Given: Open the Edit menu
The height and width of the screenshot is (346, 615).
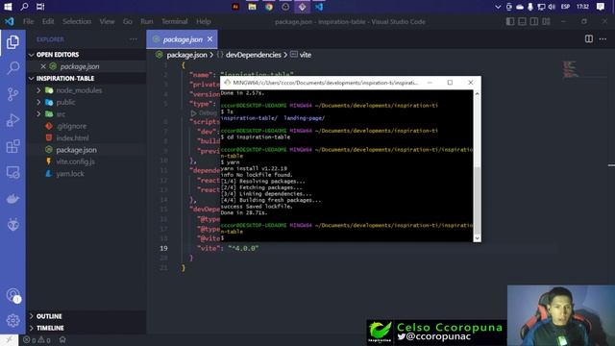Looking at the screenshot, I should [48, 21].
